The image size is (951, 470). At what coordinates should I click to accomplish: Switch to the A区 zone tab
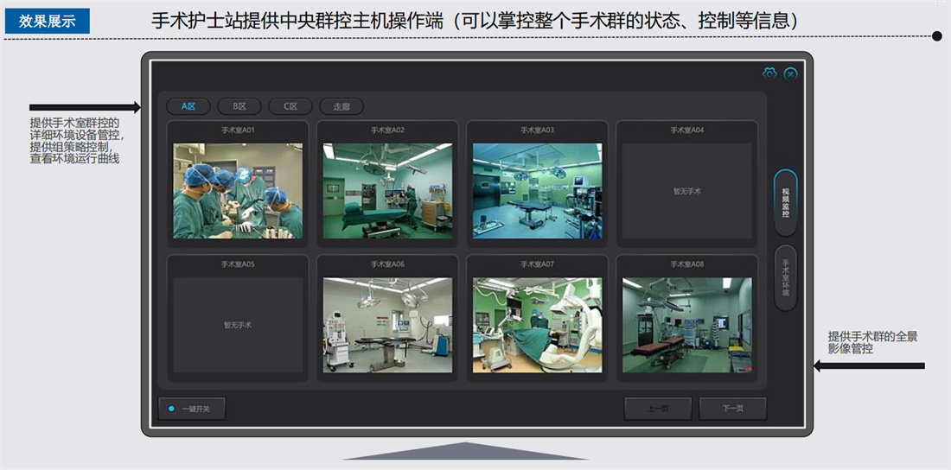point(188,106)
